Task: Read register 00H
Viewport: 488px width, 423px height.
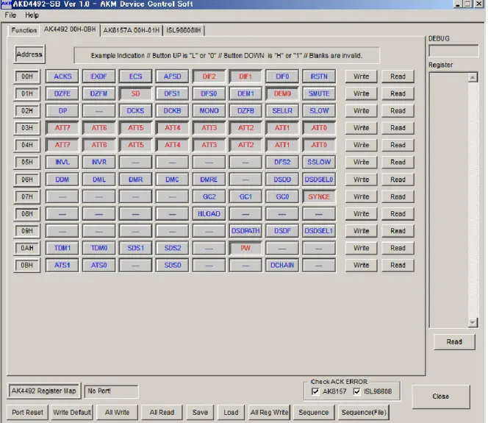Action: click(398, 77)
